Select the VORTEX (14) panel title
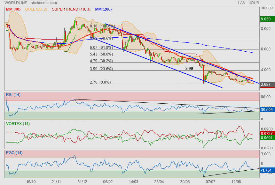The image size is (275, 185). (18, 123)
